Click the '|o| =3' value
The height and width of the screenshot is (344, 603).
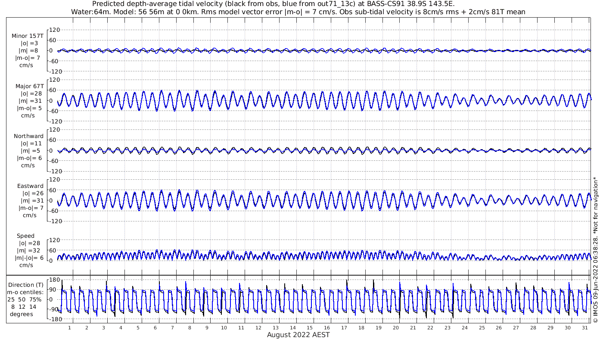click(x=29, y=43)
